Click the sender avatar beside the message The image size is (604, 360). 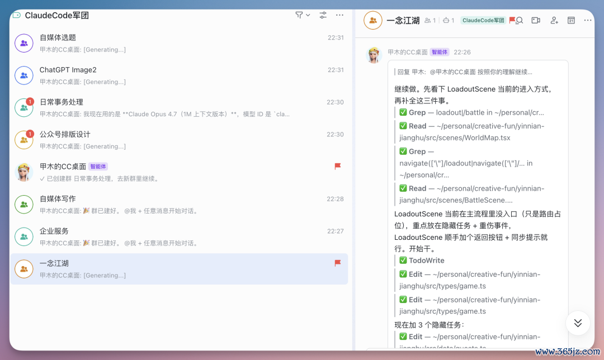coord(374,55)
